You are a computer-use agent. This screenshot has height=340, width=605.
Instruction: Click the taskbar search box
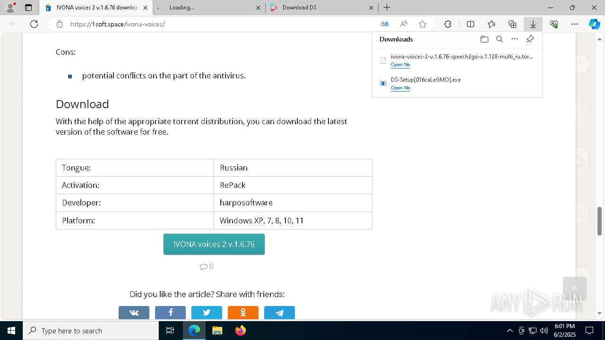pos(91,331)
